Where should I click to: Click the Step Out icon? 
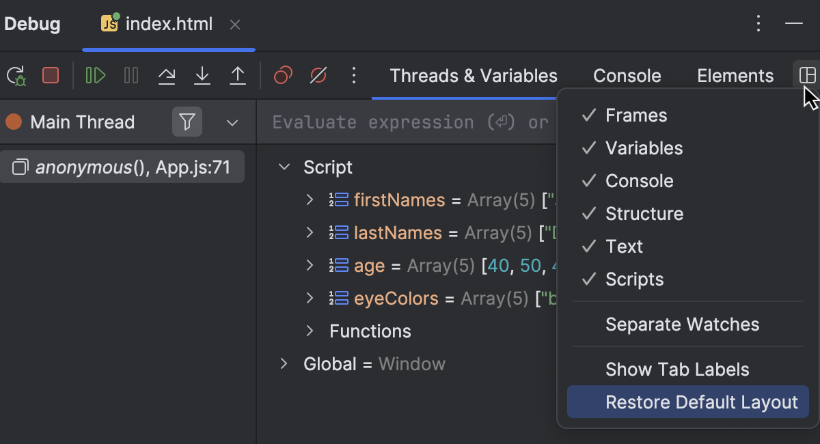(237, 75)
